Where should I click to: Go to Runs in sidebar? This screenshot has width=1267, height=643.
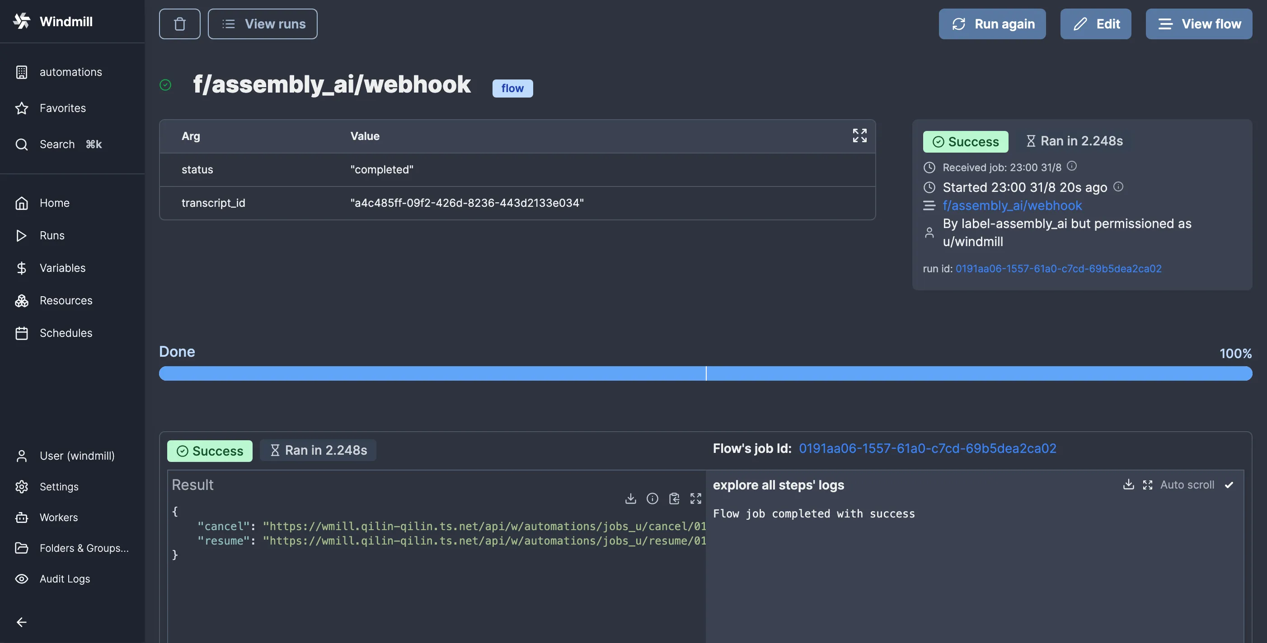point(52,235)
